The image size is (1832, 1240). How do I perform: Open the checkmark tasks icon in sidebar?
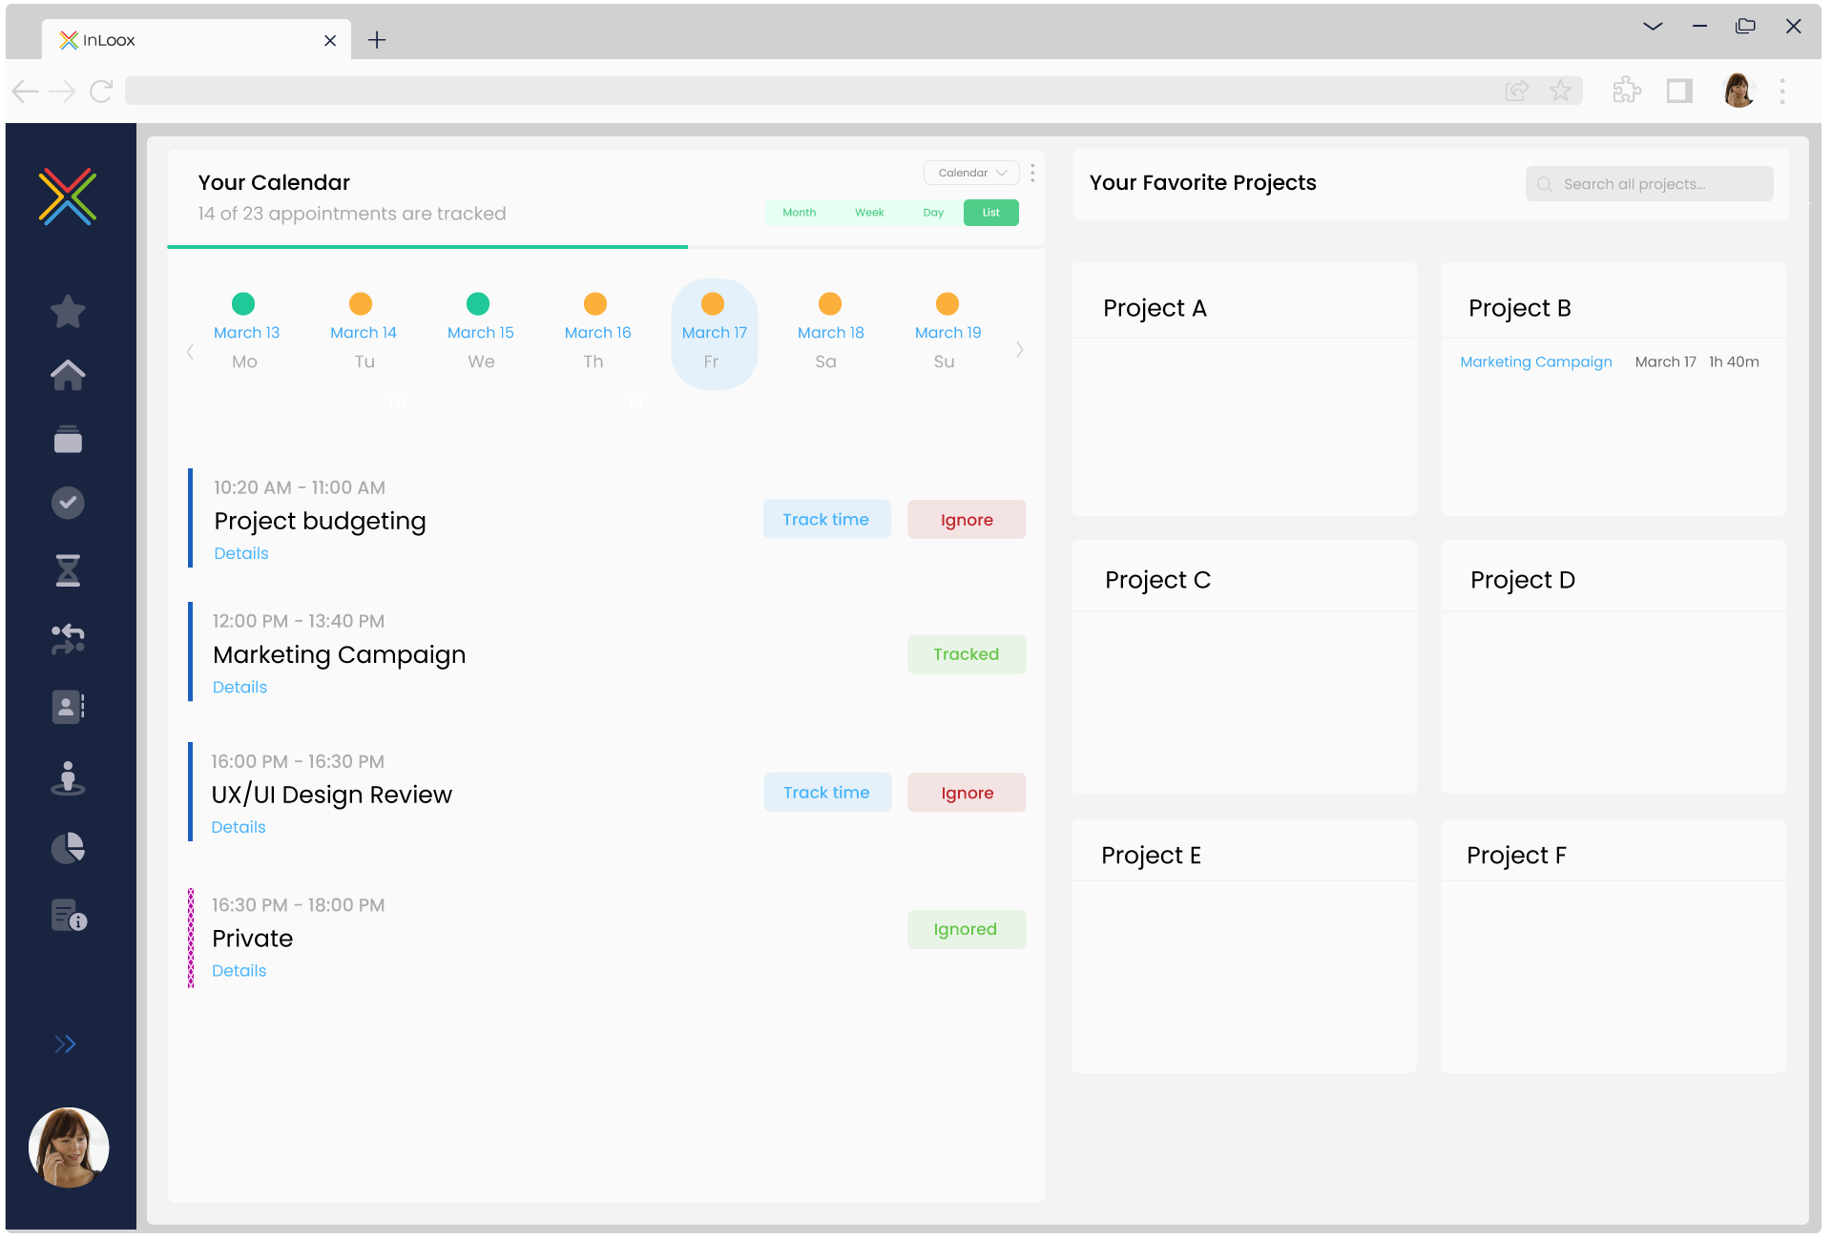pos(68,503)
